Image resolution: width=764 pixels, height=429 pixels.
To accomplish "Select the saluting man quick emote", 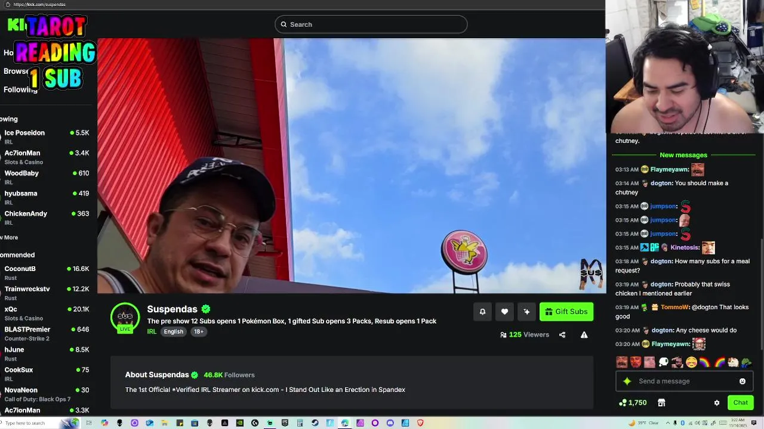I will pyautogui.click(x=677, y=362).
